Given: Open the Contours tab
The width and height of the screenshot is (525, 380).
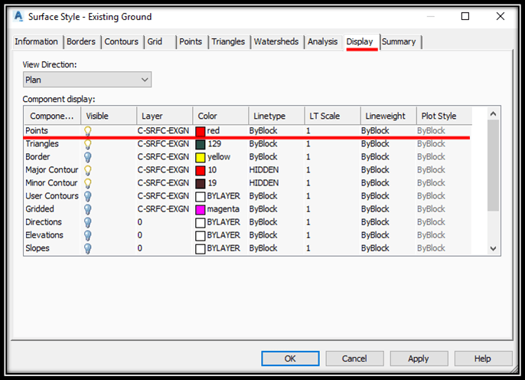Looking at the screenshot, I should click(121, 41).
